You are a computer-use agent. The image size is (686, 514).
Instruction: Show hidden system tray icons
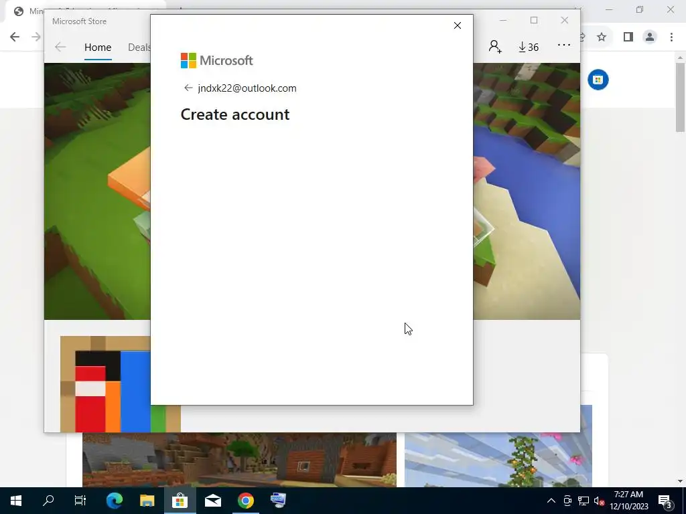[551, 501]
